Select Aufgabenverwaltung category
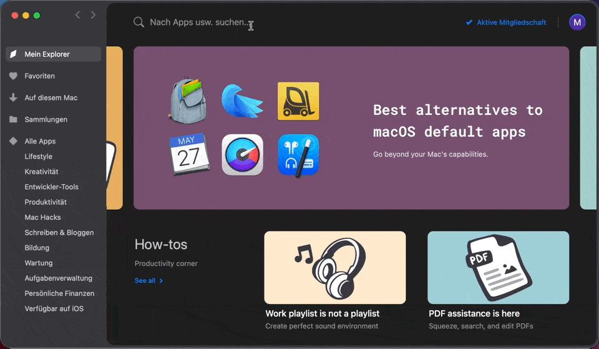The image size is (599, 349). click(x=59, y=278)
